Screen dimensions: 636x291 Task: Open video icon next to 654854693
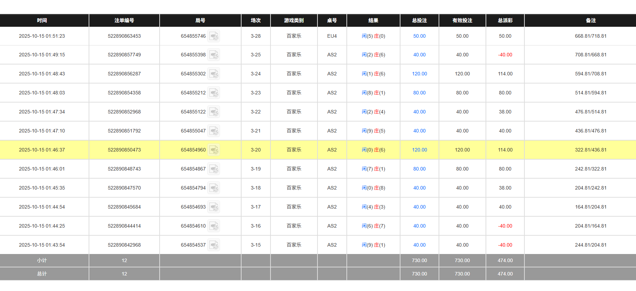coord(214,207)
